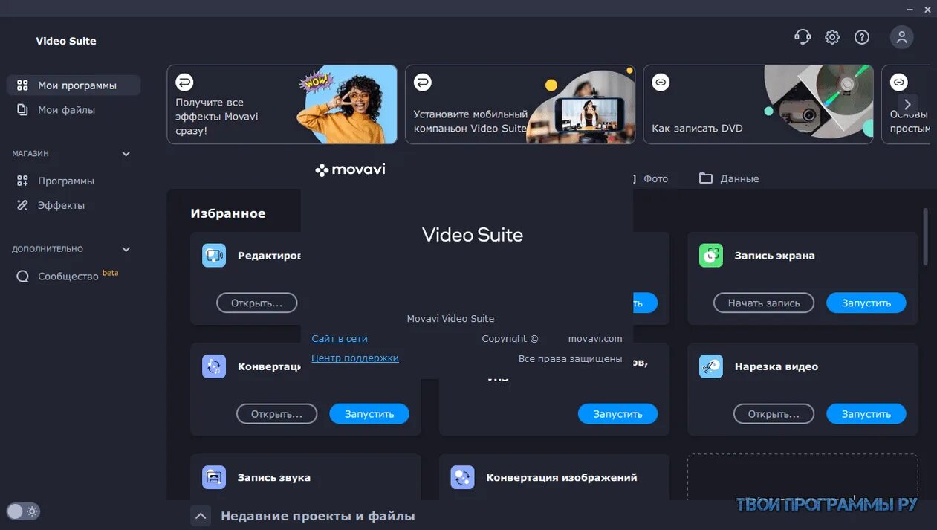937x530 pixels.
Task: Click Запустить under Запись экрана
Action: coord(866,303)
